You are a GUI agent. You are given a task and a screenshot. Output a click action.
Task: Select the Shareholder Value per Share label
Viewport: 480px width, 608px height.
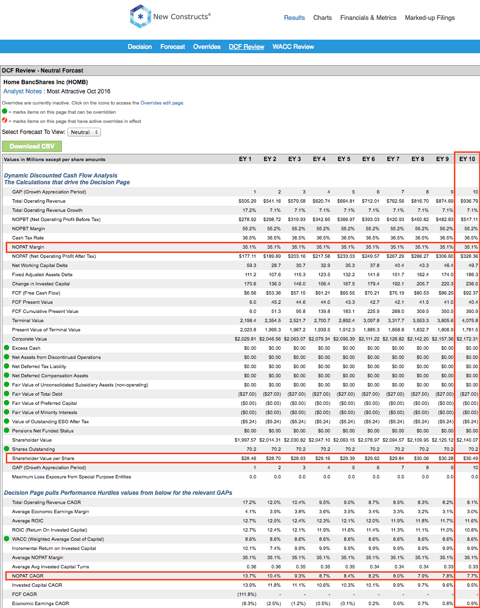pyautogui.click(x=43, y=459)
